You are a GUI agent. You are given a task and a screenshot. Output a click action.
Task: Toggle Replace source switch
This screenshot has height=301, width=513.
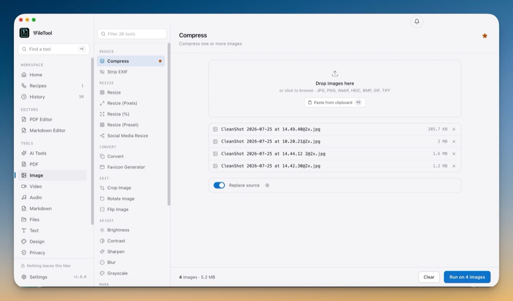(x=219, y=186)
